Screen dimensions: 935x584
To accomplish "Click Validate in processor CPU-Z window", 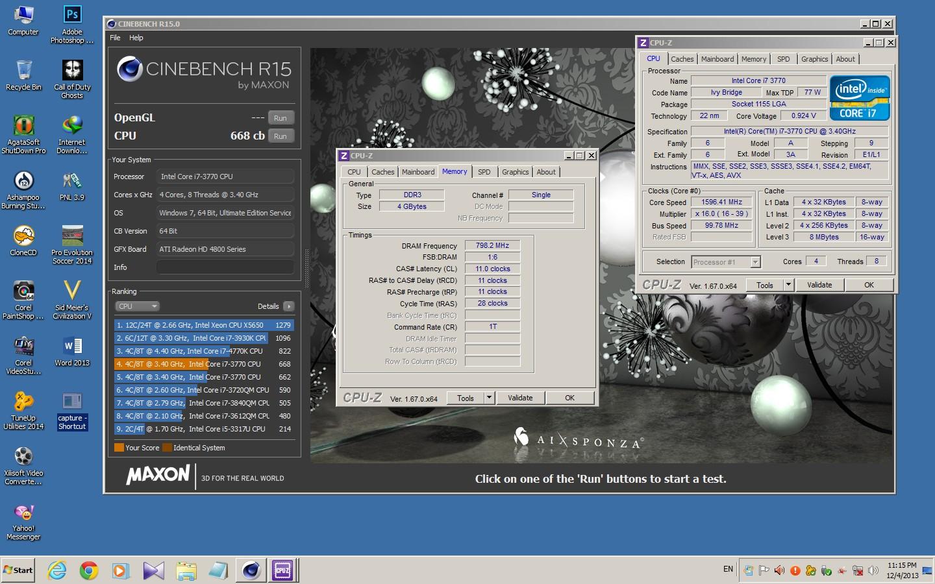I will click(x=819, y=285).
